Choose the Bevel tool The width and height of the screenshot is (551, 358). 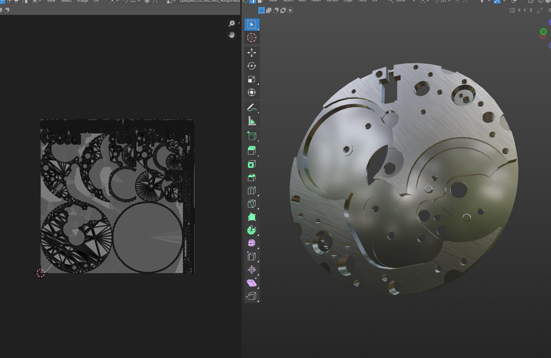[252, 177]
